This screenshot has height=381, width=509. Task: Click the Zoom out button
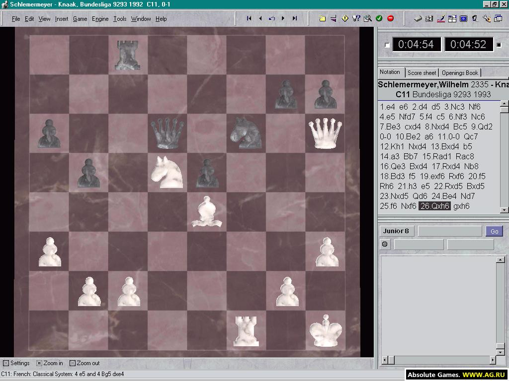pyautogui.click(x=85, y=363)
